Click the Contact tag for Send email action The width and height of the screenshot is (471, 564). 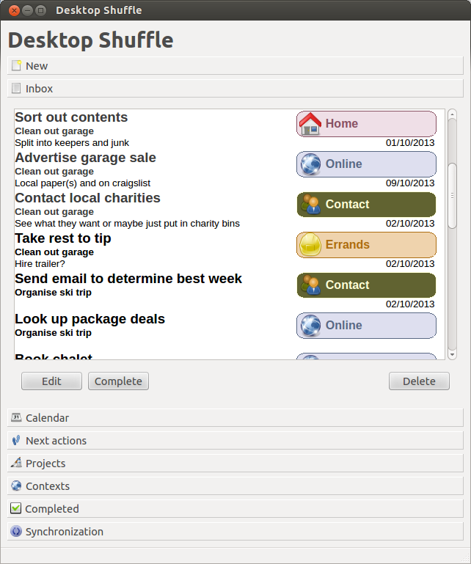366,285
